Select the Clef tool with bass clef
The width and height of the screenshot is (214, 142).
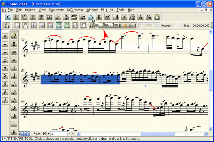(41, 17)
